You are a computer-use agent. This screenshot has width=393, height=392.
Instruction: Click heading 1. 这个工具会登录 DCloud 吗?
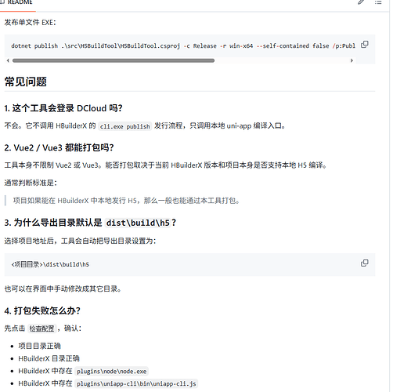(x=63, y=108)
